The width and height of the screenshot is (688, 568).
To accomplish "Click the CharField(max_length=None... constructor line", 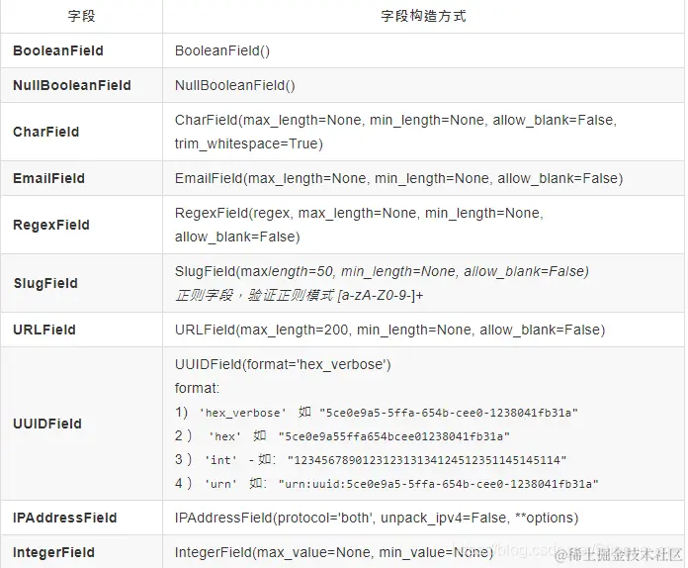I will point(395,120).
